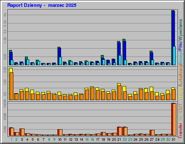Click day label 31 on the x-axis

[173, 140]
